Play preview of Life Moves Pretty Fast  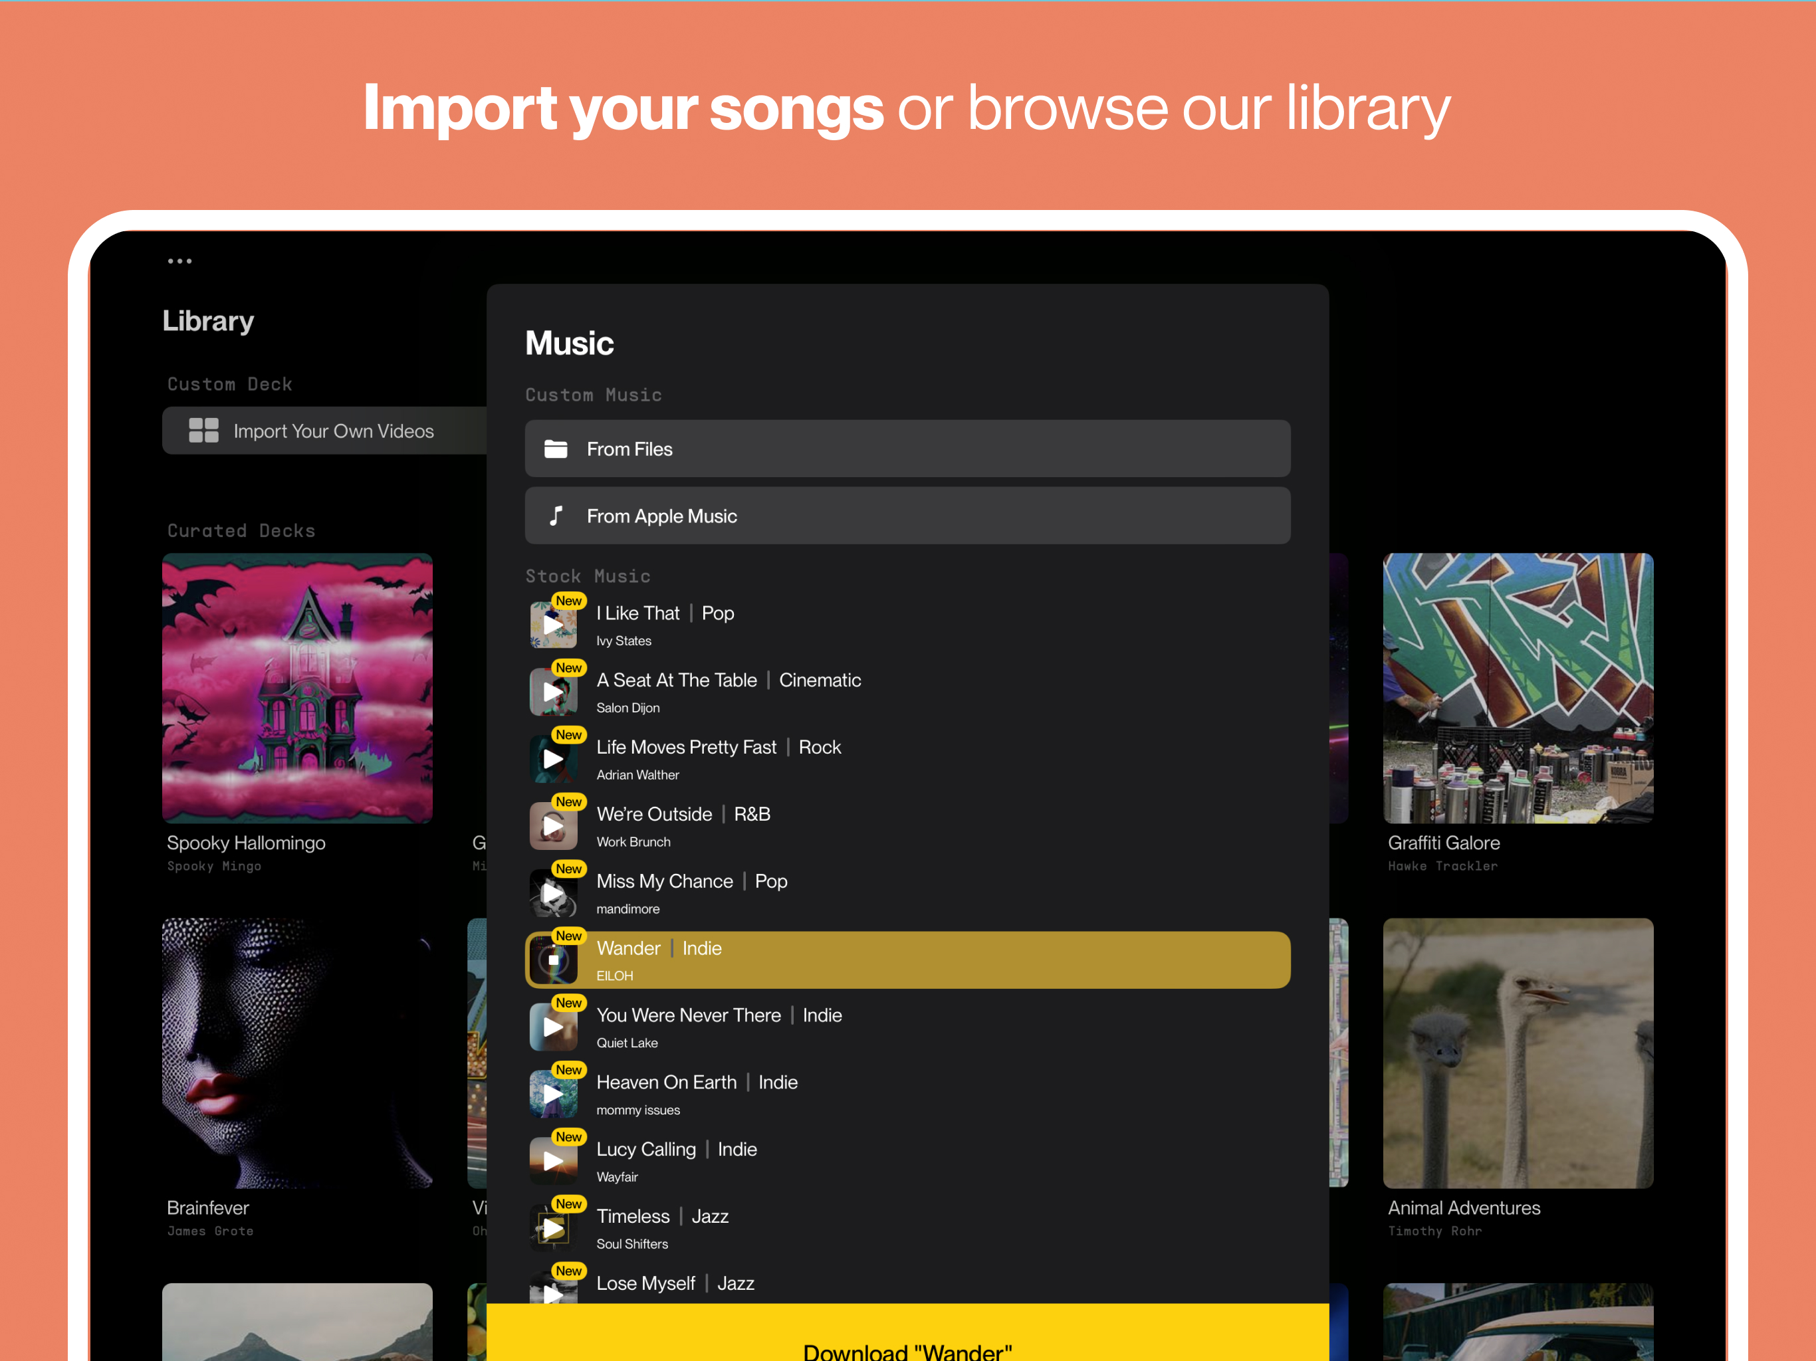point(553,760)
